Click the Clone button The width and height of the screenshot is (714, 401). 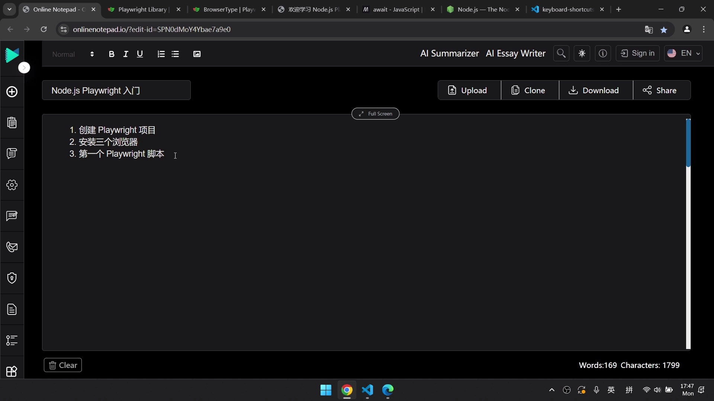pos(530,90)
